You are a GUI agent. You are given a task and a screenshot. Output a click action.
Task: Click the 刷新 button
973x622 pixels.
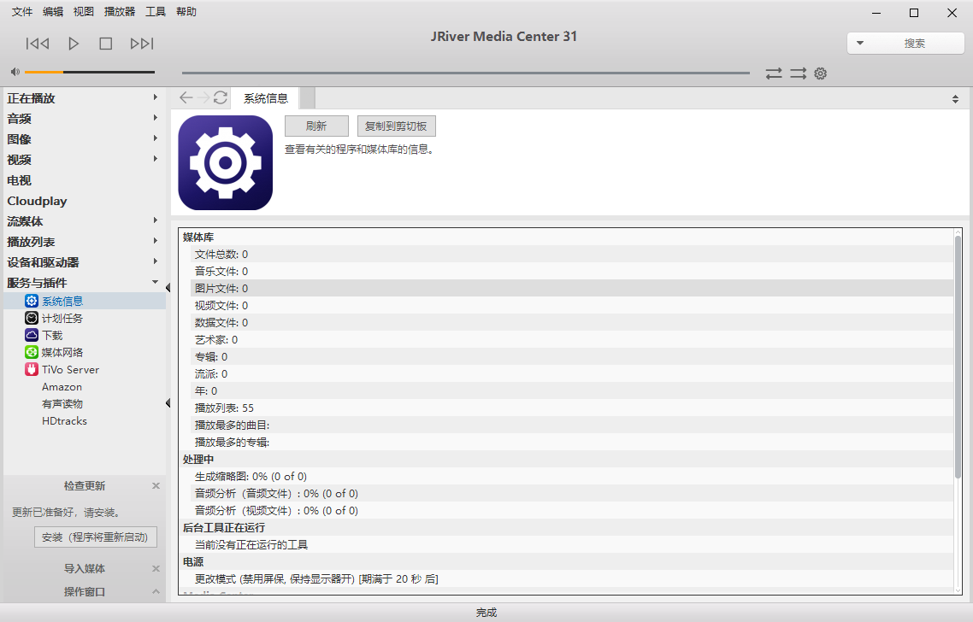point(316,126)
